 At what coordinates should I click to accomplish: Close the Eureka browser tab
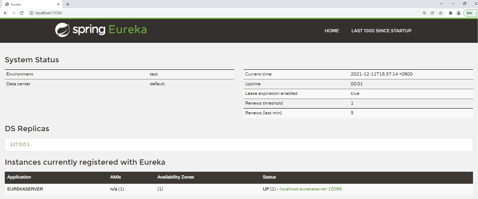pos(58,4)
